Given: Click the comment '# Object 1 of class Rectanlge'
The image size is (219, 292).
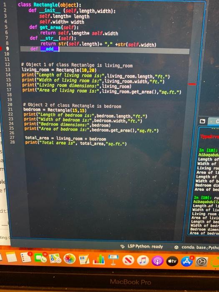Looking at the screenshot, I should coord(77,65).
